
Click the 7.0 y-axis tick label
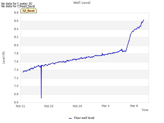(x=16, y=86)
